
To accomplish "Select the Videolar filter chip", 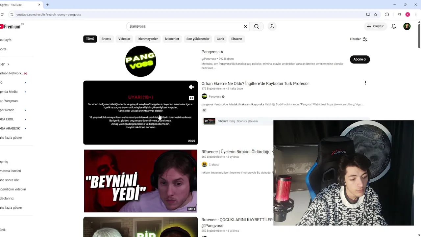I will (x=124, y=39).
